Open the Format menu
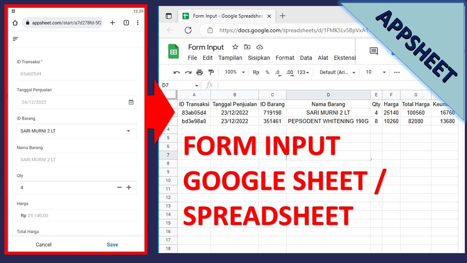The image size is (467, 263). [x=285, y=58]
